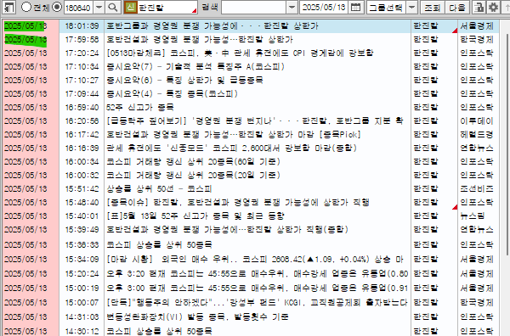
Task: Open '코스피 거래량 갱신 상위 20종목(60일 기준)'
Action: pos(193,162)
